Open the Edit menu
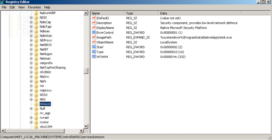Screen dimensions: 272x140 (x=12, y=7)
